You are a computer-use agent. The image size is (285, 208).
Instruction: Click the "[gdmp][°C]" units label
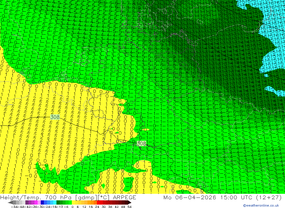(92, 197)
